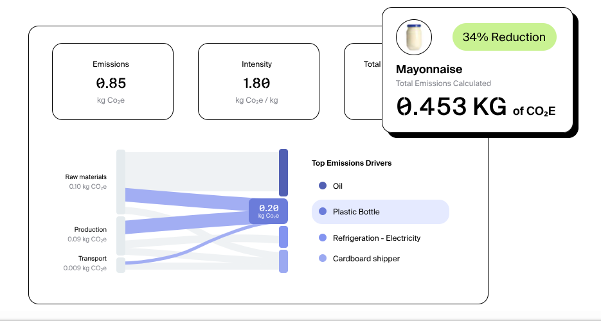Click the Production stage label
Viewport: 601px width, 321px height.
tap(90, 229)
